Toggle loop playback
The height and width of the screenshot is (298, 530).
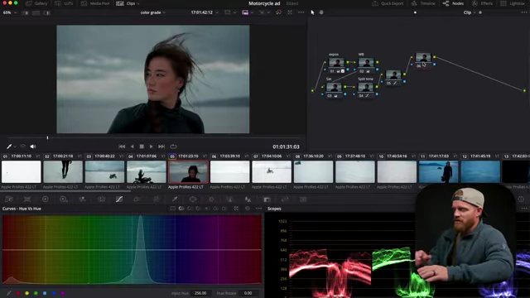pyautogui.click(x=173, y=147)
